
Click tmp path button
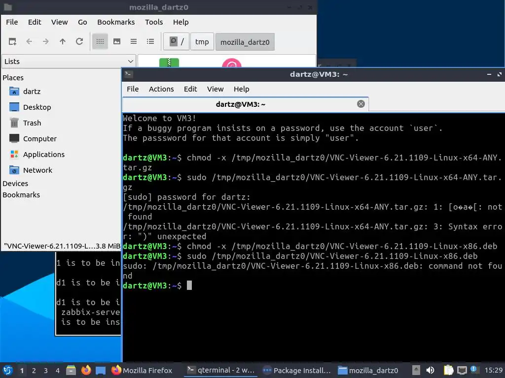(202, 42)
